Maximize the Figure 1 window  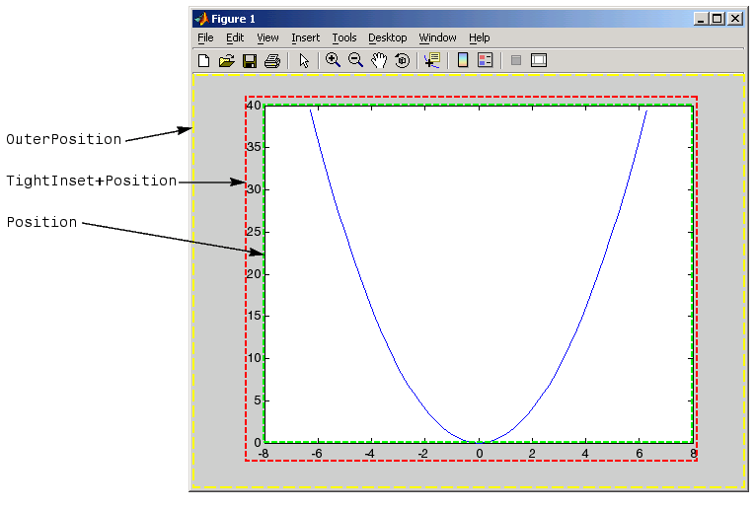(717, 19)
